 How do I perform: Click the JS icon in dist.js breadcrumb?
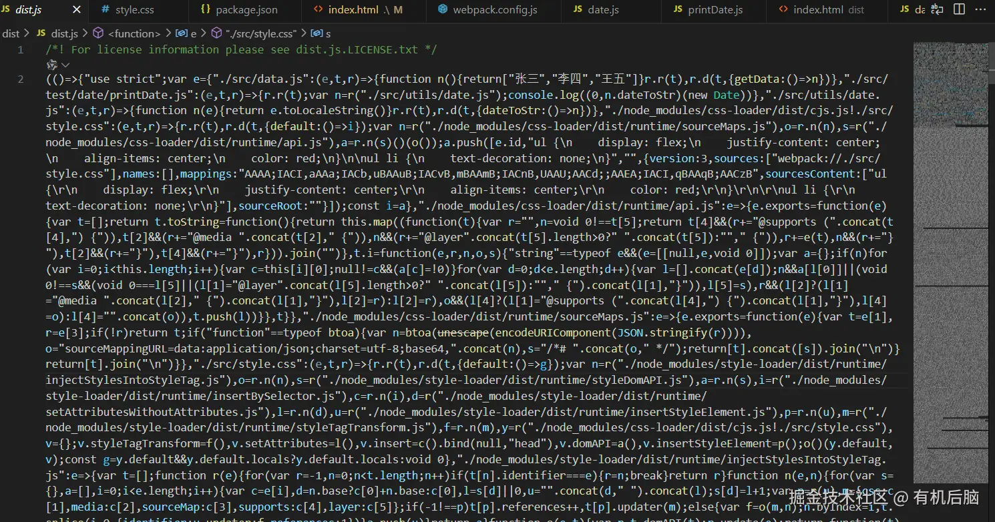(x=41, y=33)
